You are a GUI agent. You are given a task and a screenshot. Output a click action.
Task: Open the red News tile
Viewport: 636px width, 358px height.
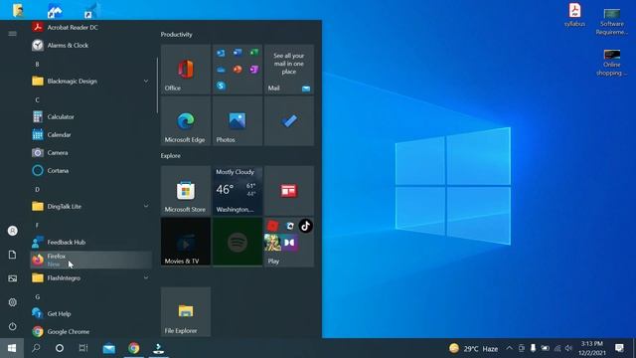pos(289,190)
